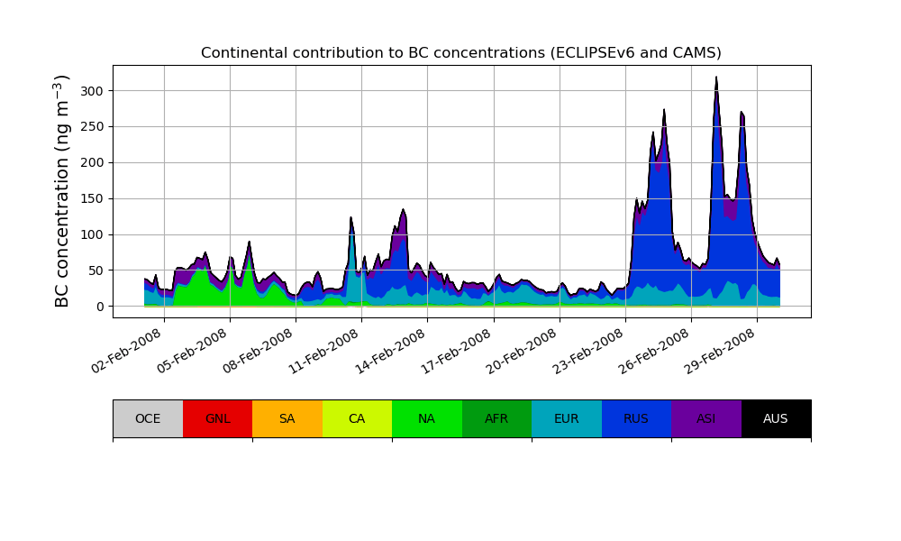Click the OCE gray legend swatch
The image size is (901, 541).
tap(148, 418)
